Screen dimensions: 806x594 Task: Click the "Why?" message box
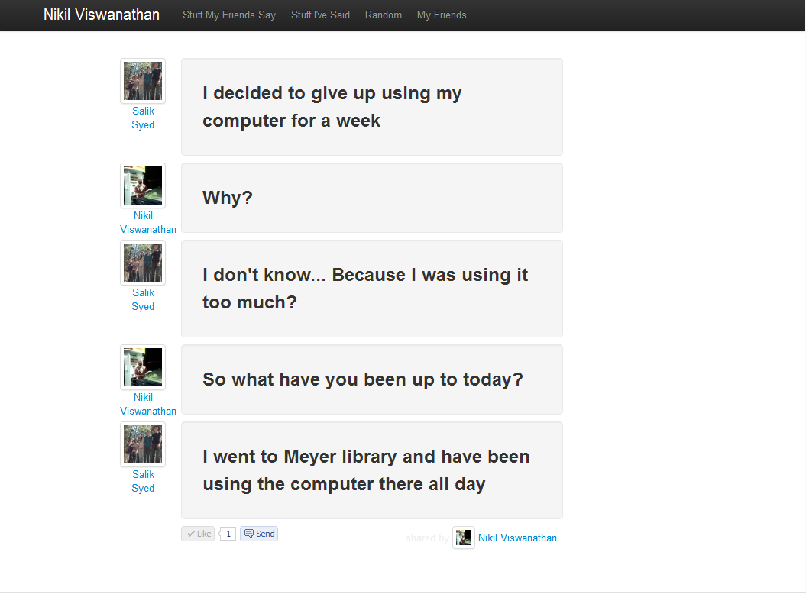[371, 198]
